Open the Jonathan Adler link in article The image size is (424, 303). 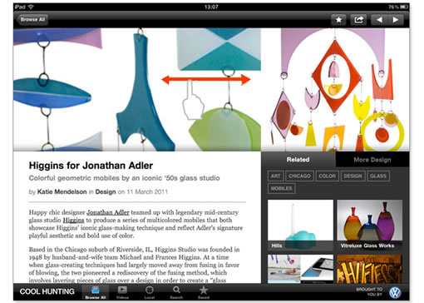click(x=108, y=212)
